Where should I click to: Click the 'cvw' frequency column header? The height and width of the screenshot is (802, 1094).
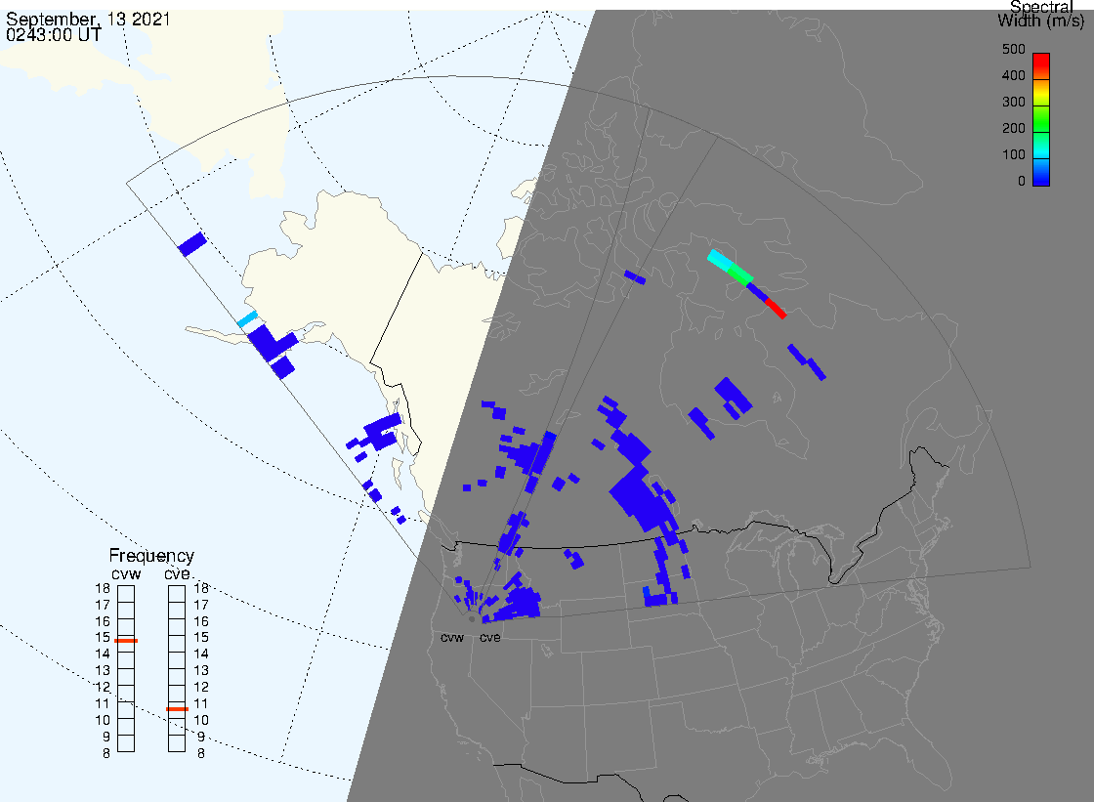click(126, 573)
